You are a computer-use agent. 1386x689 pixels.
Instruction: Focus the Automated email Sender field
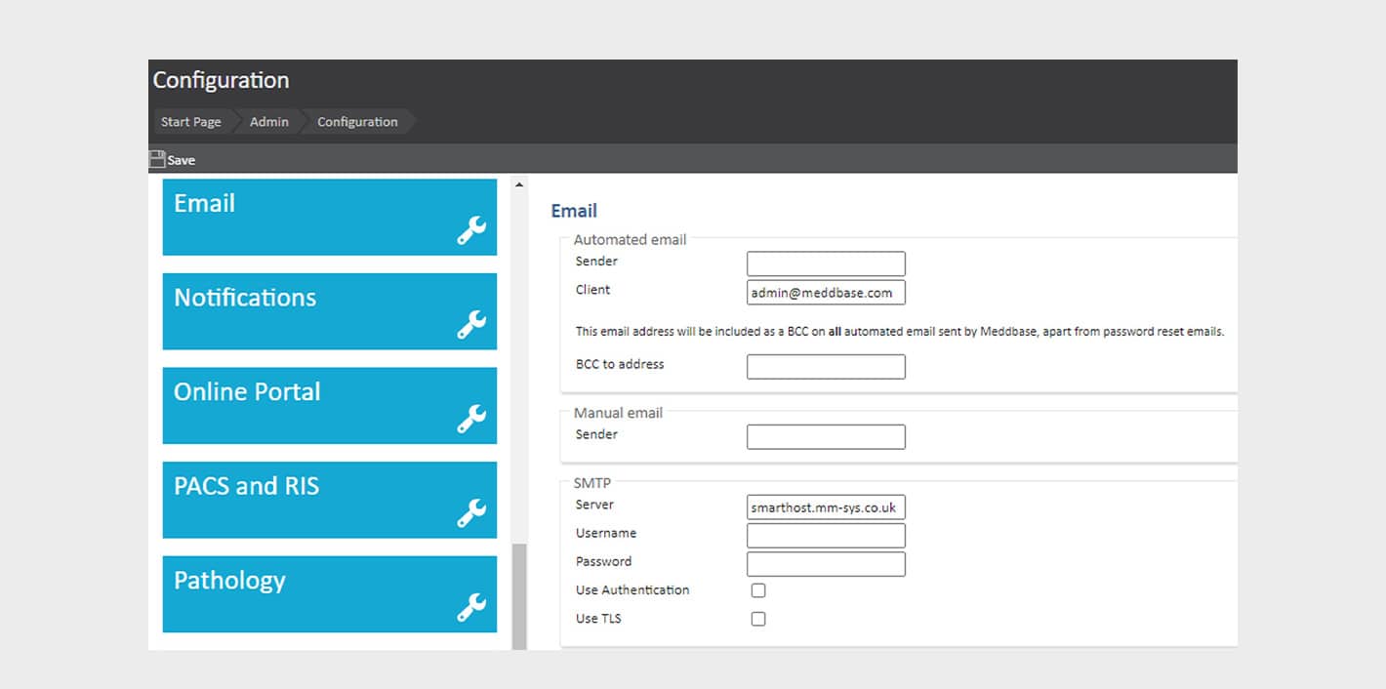(x=826, y=263)
